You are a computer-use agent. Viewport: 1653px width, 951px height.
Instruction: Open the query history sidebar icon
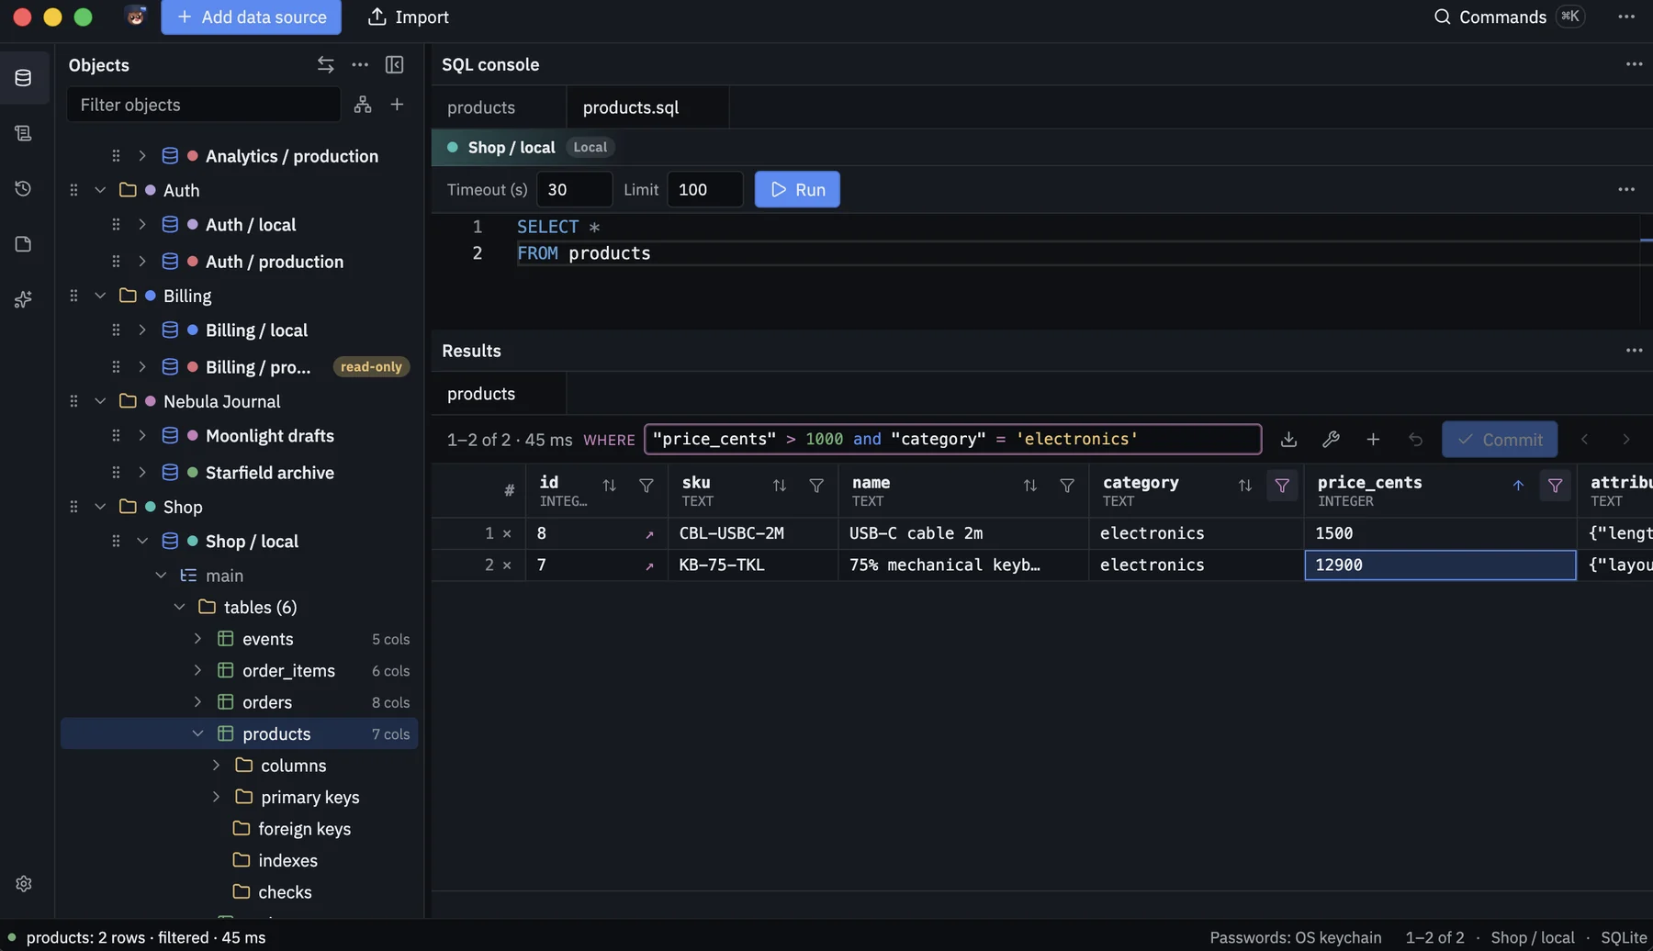[24, 188]
